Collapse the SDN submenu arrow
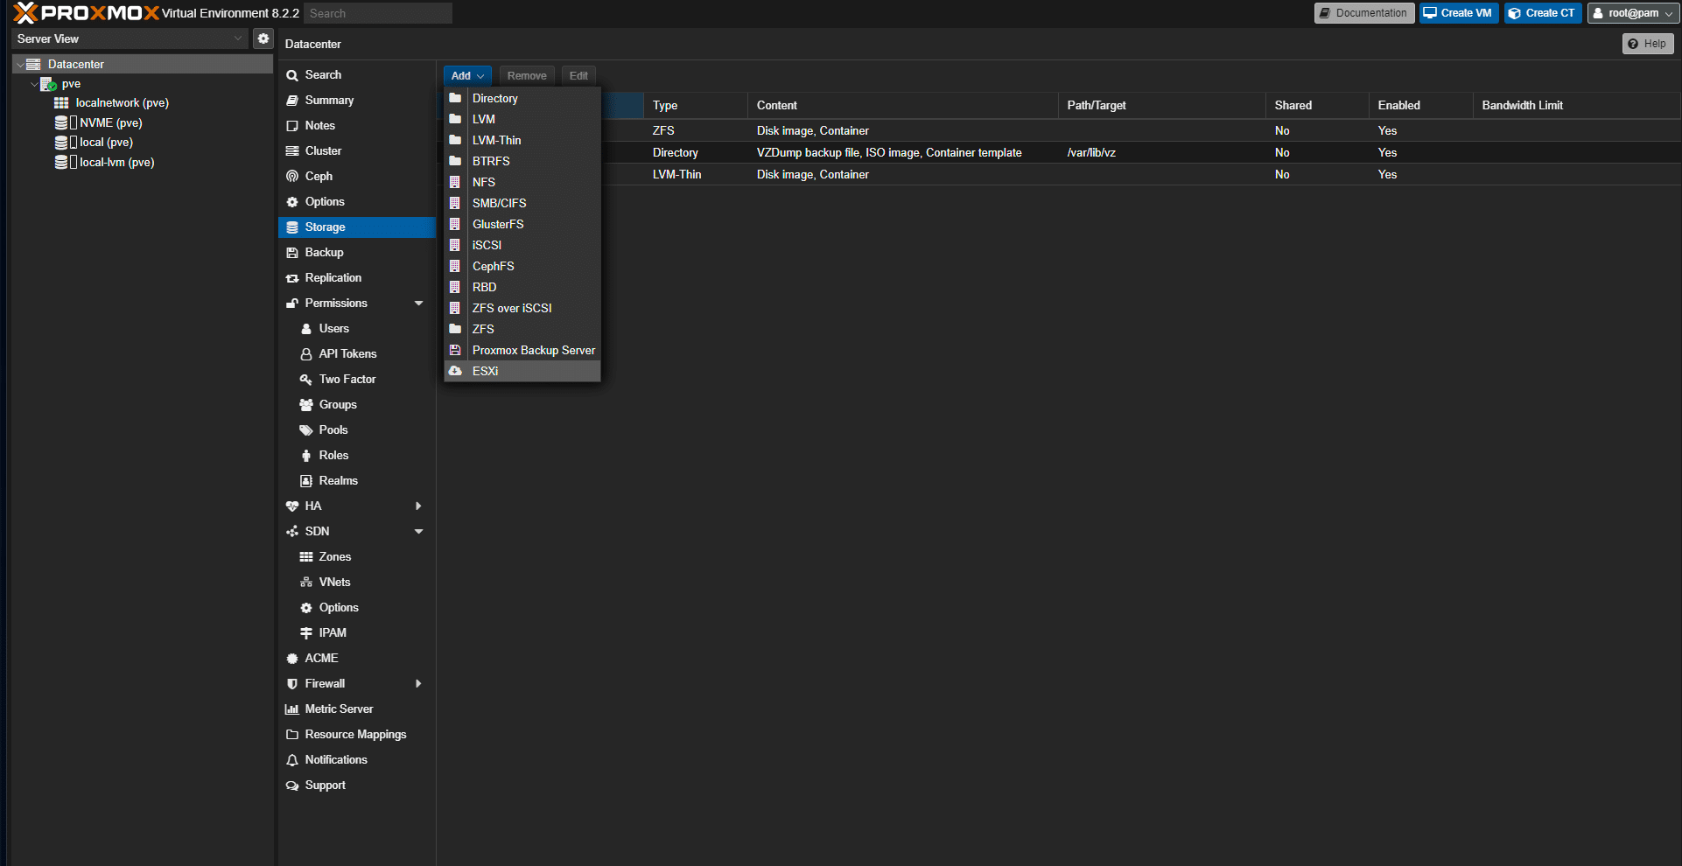The height and width of the screenshot is (866, 1682). (418, 532)
